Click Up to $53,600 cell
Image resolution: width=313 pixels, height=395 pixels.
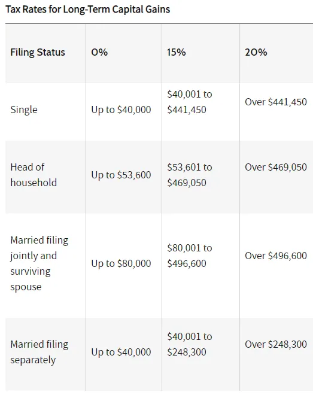coord(121,175)
